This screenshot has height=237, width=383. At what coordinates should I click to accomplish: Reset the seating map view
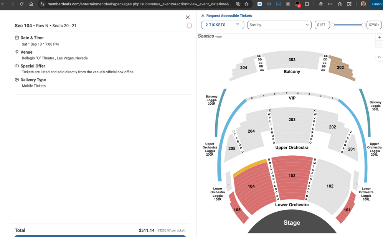pos(379,57)
